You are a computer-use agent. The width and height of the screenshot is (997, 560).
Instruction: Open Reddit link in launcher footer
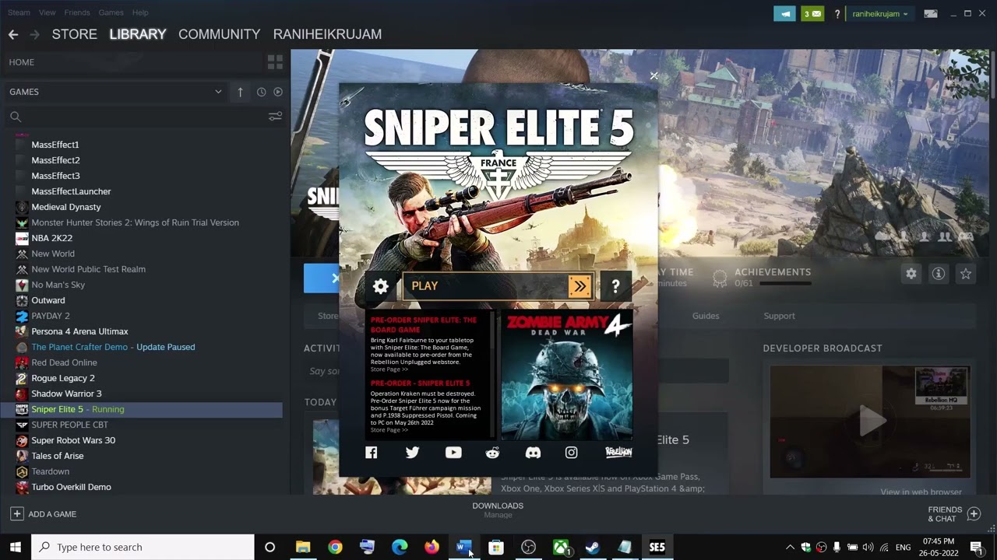coord(492,453)
